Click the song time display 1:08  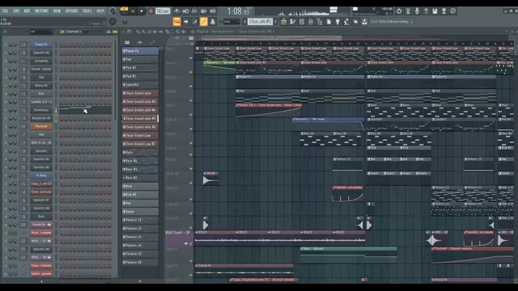[x=238, y=11]
